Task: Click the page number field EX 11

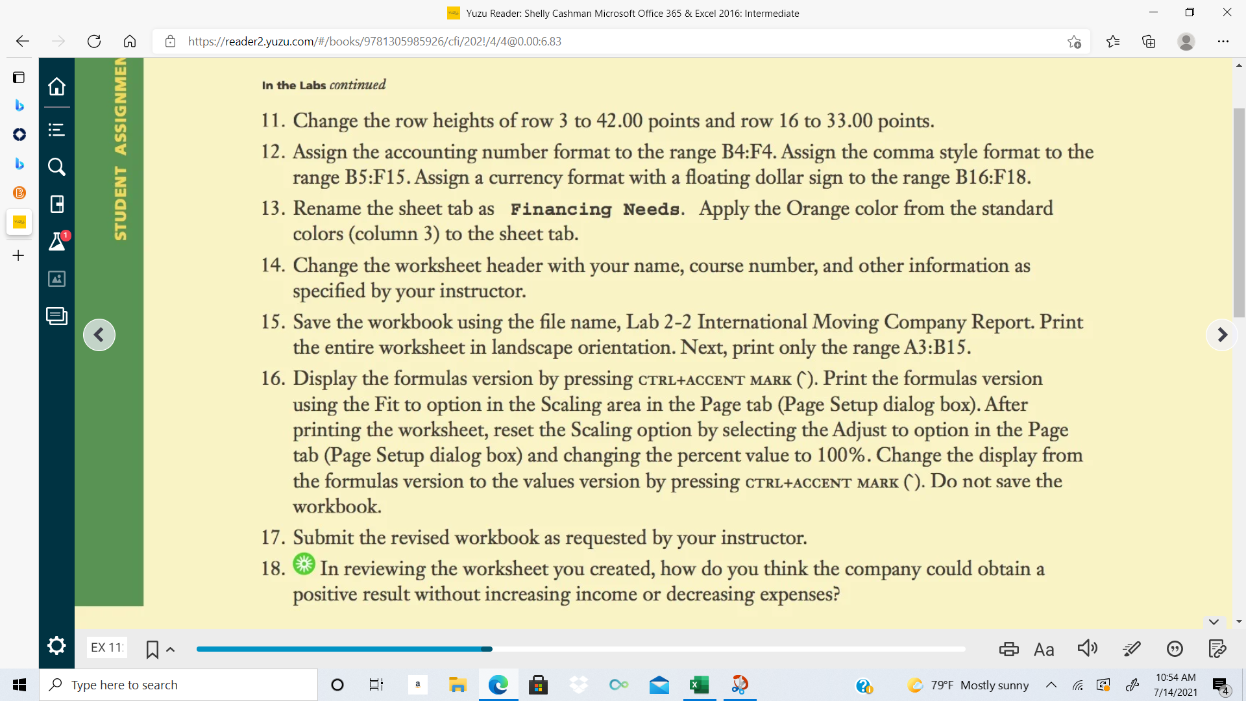Action: coord(107,647)
